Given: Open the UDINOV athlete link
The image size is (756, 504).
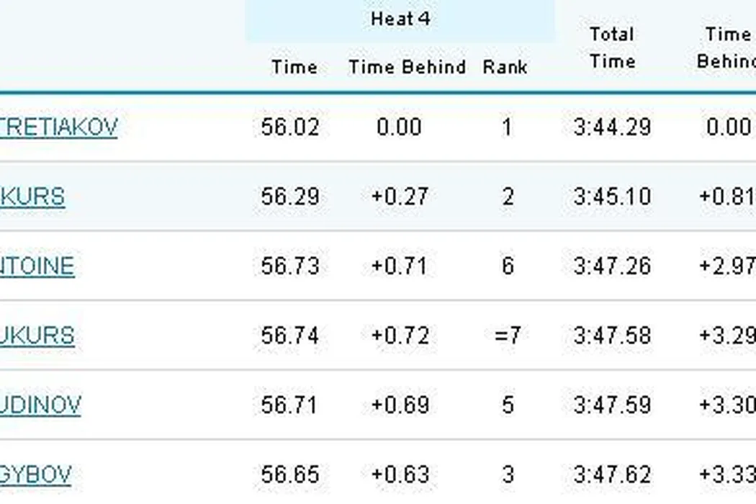Looking at the screenshot, I should tap(40, 405).
